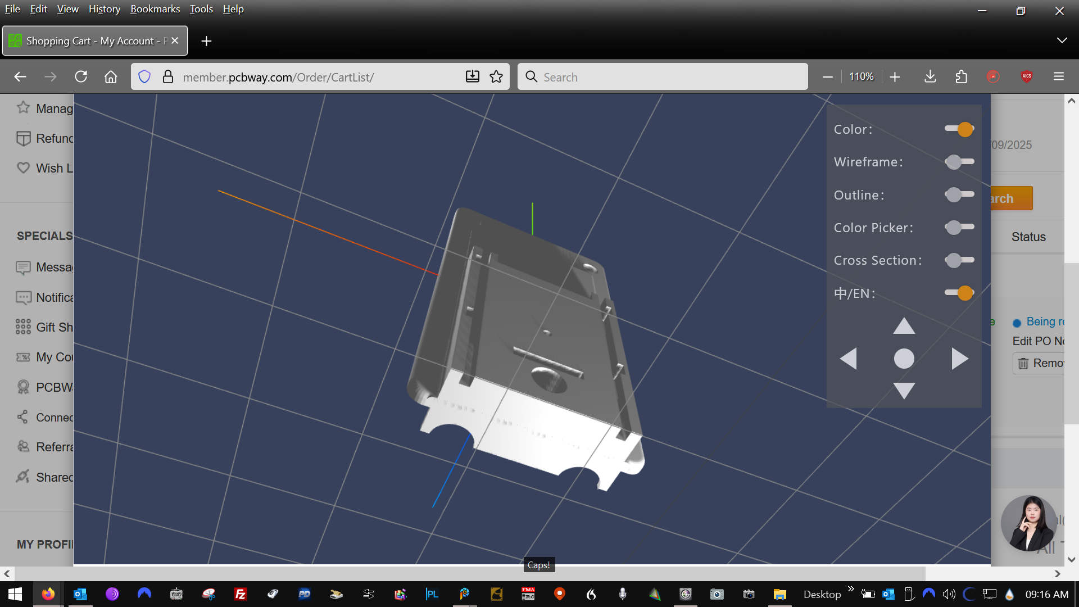This screenshot has width=1079, height=607.
Task: Reload the page
Action: pyautogui.click(x=81, y=77)
